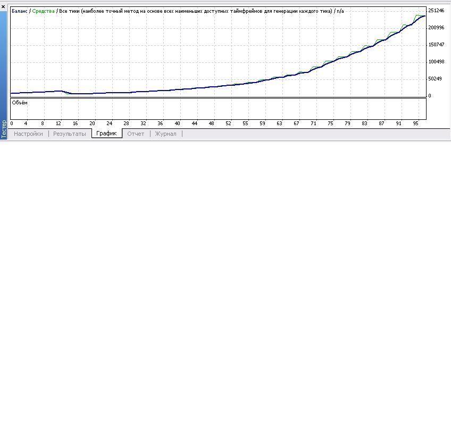The width and height of the screenshot is (451, 441).
Task: Click the Объём panel label
Action: pos(20,103)
